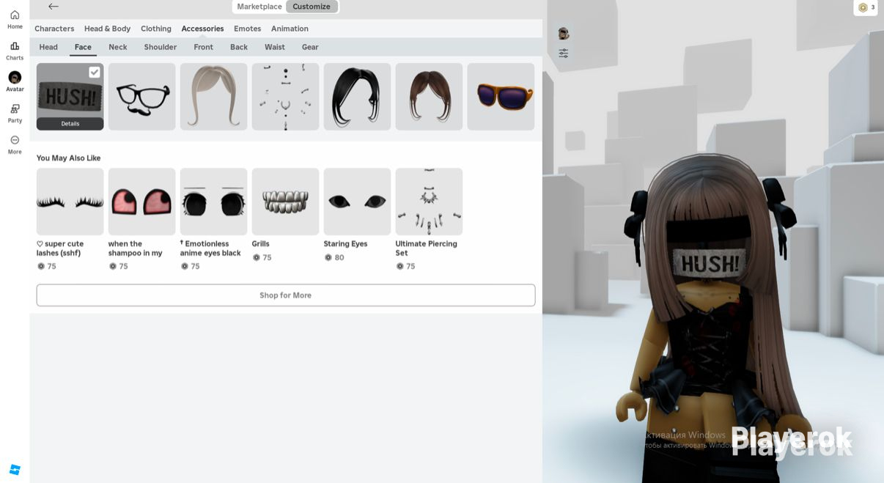Open the More menu in sidebar
Image resolution: width=884 pixels, height=483 pixels.
pos(15,145)
